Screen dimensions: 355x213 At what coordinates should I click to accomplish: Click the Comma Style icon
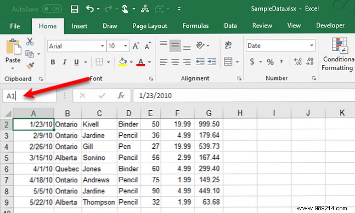tap(281, 62)
